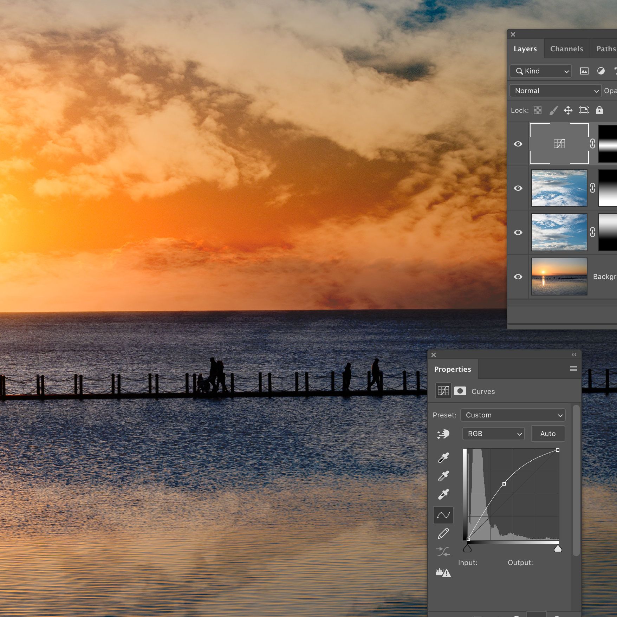Collapse the Properties panel with double arrows
The width and height of the screenshot is (617, 617).
574,355
